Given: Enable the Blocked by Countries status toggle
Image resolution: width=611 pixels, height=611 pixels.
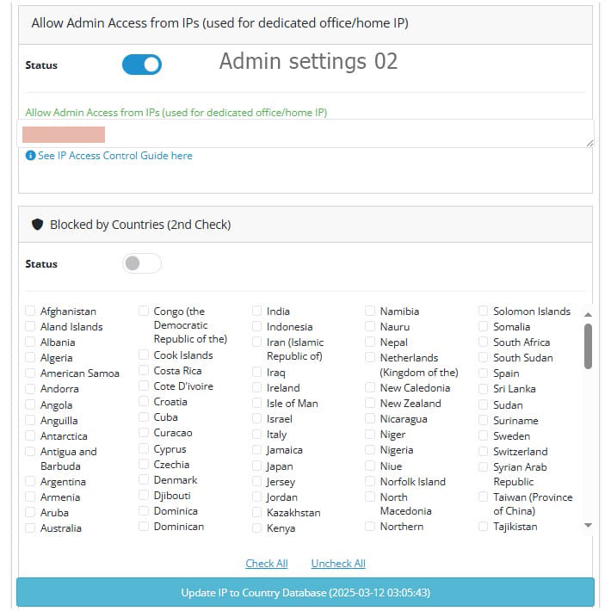Looking at the screenshot, I should pyautogui.click(x=142, y=263).
